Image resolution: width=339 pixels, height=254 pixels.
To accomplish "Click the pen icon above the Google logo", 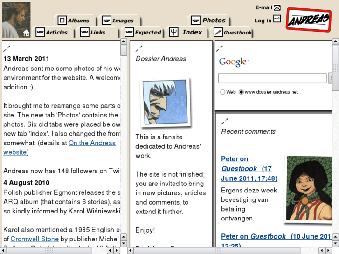I will [219, 48].
